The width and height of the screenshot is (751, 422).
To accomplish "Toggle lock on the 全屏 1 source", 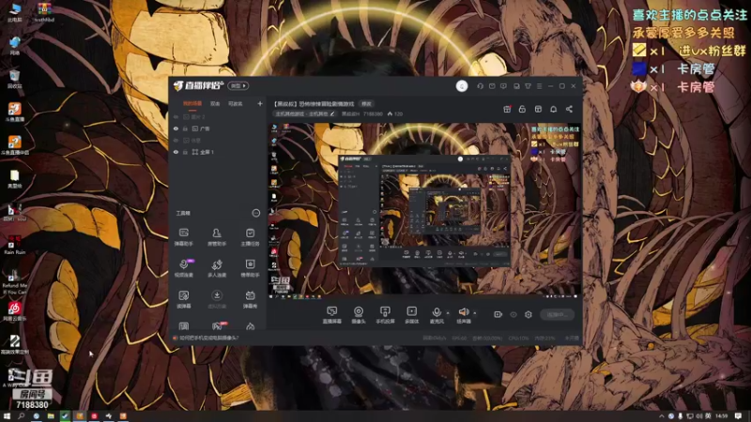I will tap(185, 152).
